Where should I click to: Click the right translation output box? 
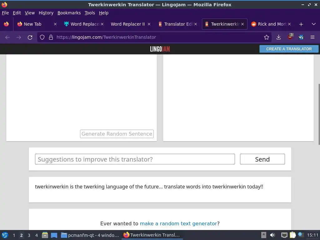click(238, 97)
